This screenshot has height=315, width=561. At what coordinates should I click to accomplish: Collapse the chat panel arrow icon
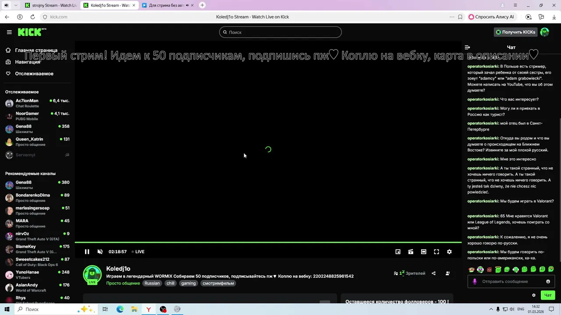pos(467,47)
